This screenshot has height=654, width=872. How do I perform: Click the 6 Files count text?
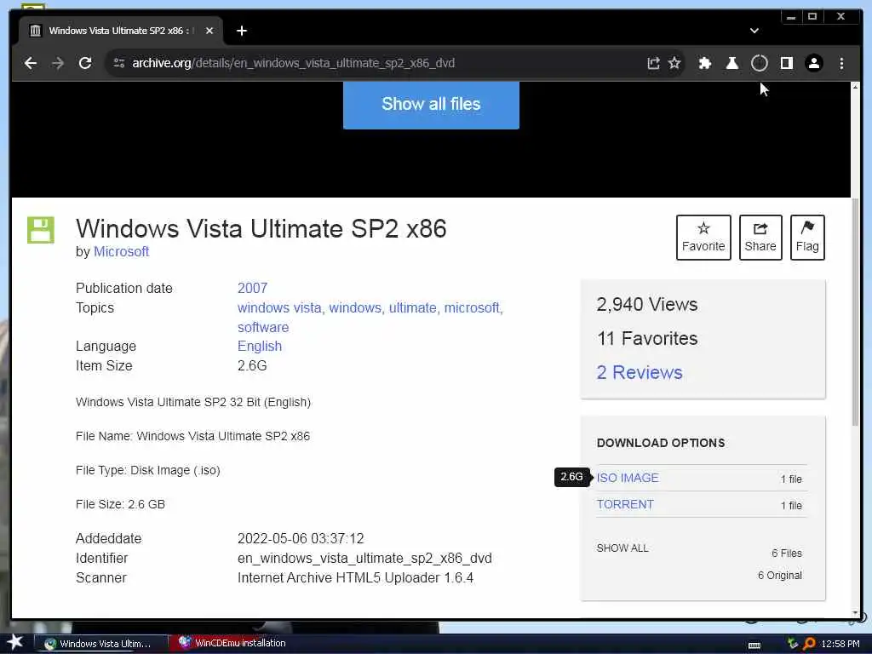pos(786,553)
